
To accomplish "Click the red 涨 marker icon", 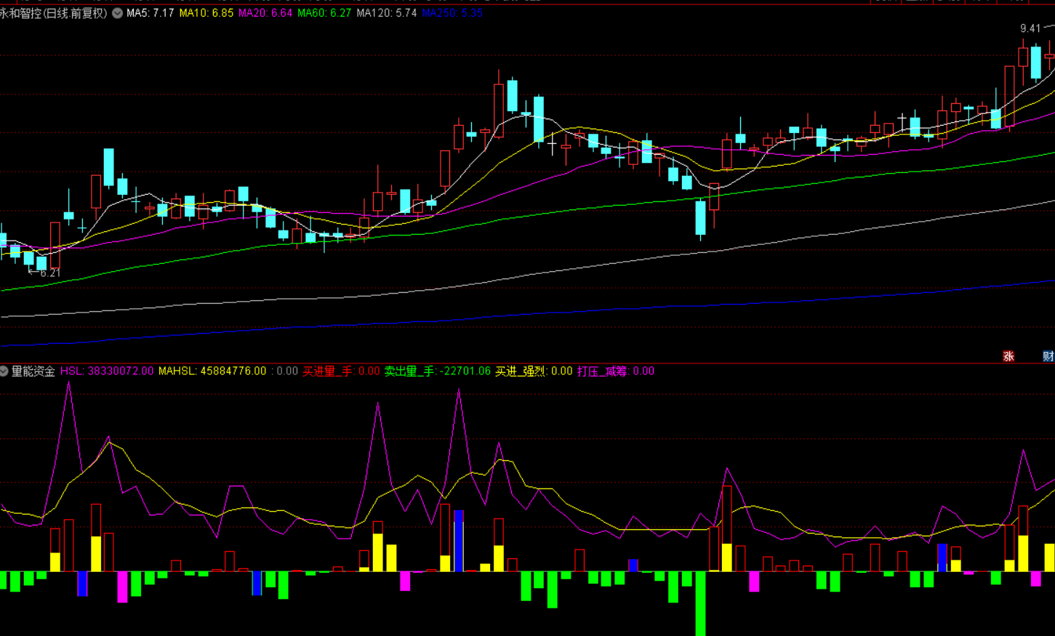I will click(x=1008, y=356).
